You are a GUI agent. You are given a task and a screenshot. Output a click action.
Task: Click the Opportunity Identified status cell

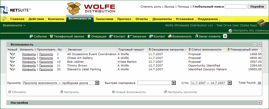204,66
